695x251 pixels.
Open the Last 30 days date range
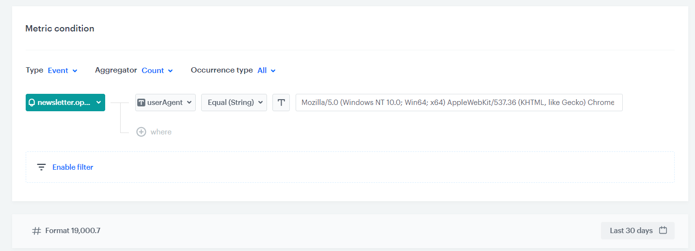click(631, 231)
